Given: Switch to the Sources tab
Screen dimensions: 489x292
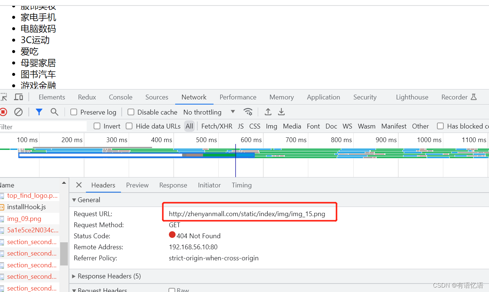Looking at the screenshot, I should pyautogui.click(x=157, y=97).
